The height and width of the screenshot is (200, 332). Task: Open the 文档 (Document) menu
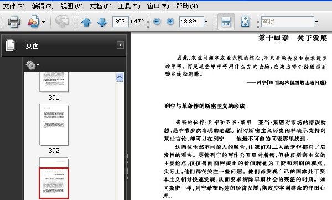[100, 6]
